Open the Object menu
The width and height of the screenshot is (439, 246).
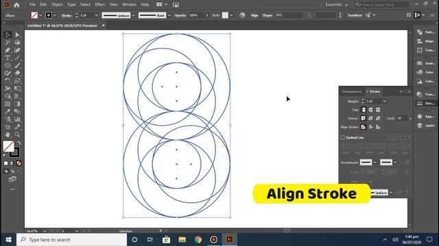(57, 5)
